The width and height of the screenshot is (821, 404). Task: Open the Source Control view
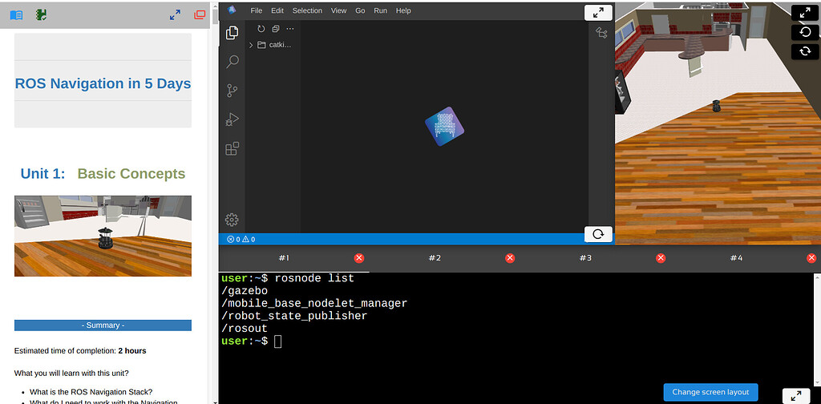[x=232, y=91]
